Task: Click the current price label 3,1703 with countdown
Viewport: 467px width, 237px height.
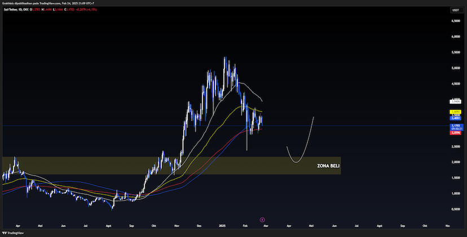Action: 456,127
